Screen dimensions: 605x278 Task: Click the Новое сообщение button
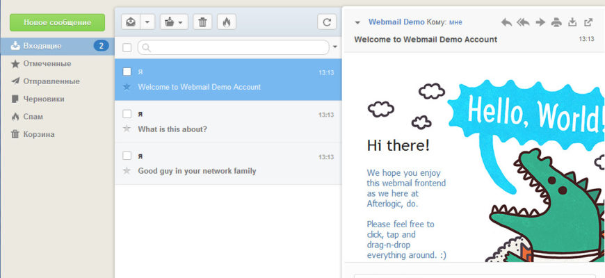tap(57, 22)
